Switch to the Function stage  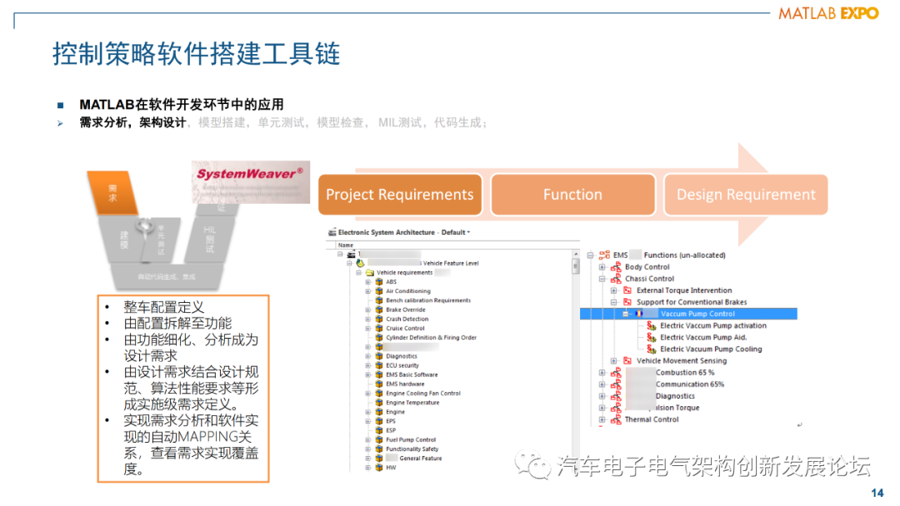click(572, 194)
